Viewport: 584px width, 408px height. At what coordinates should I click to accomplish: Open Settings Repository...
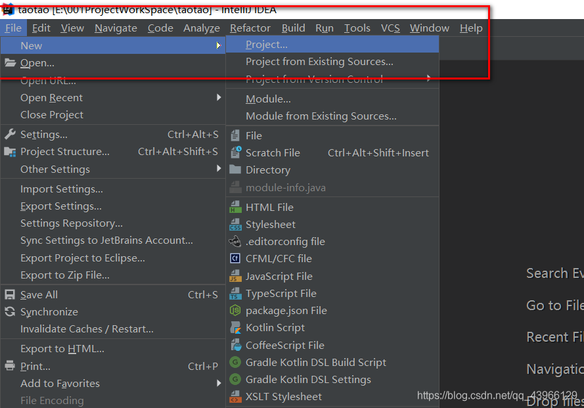coord(113,223)
